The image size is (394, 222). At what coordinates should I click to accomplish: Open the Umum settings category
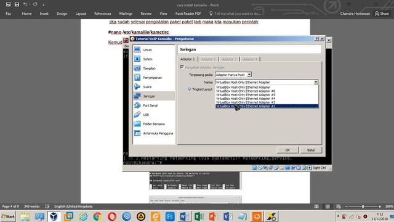pos(154,50)
